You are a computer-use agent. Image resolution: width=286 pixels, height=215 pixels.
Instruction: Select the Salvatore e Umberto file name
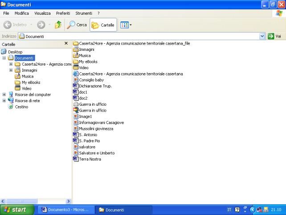(x=97, y=153)
